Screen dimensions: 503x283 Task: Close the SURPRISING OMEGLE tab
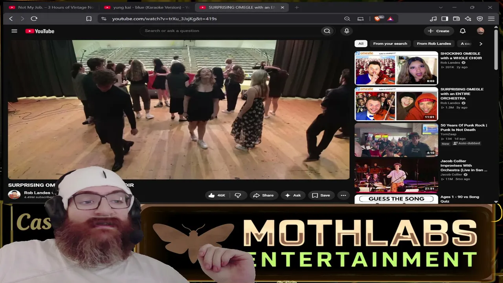pos(282,7)
